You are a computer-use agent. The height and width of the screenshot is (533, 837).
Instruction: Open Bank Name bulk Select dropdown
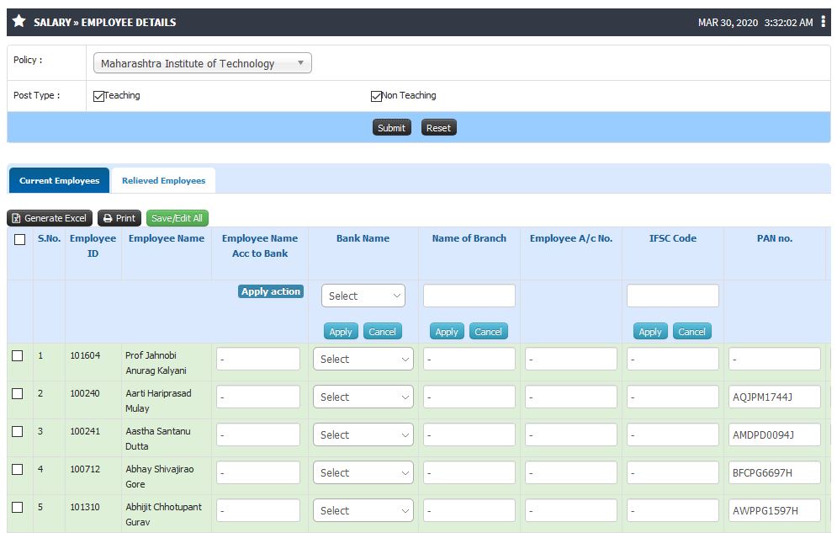(363, 296)
